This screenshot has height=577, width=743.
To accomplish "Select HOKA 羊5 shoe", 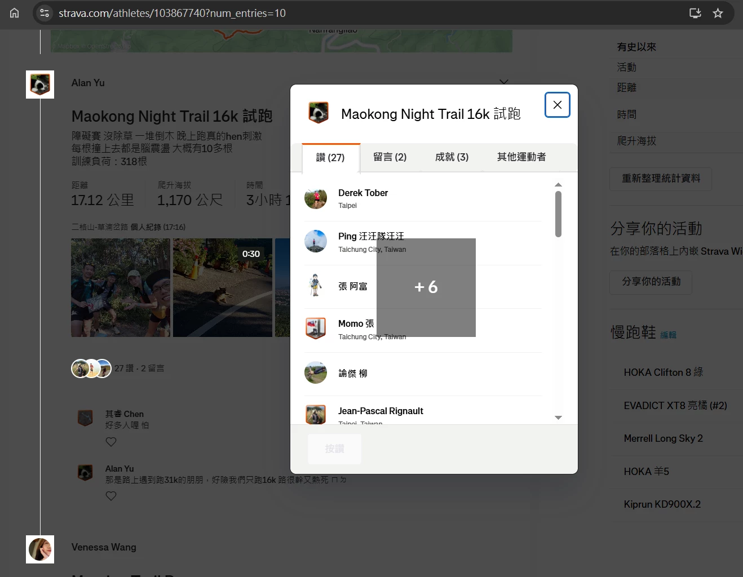I will click(x=647, y=472).
